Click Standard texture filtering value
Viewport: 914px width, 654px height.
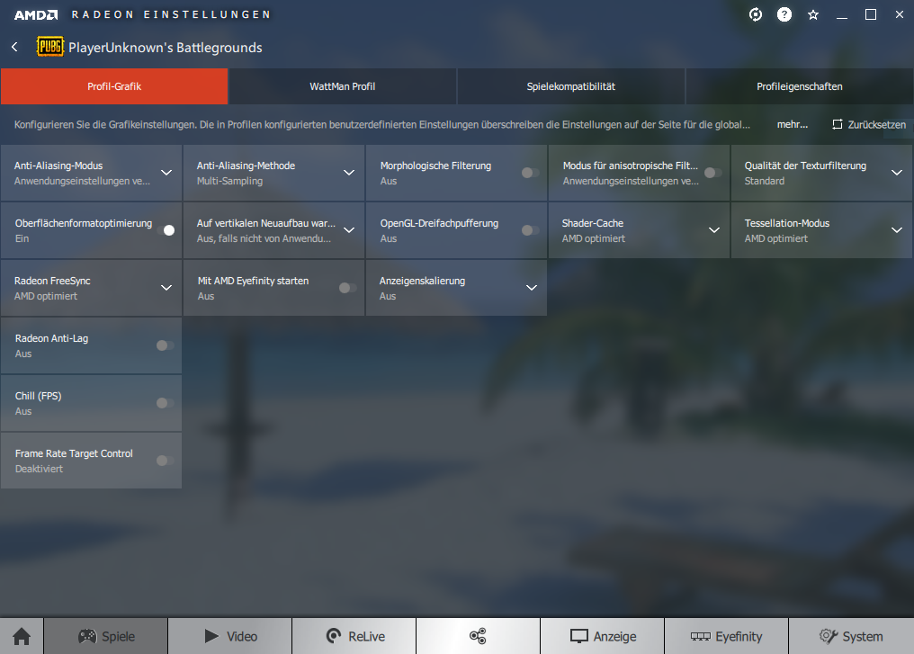764,181
